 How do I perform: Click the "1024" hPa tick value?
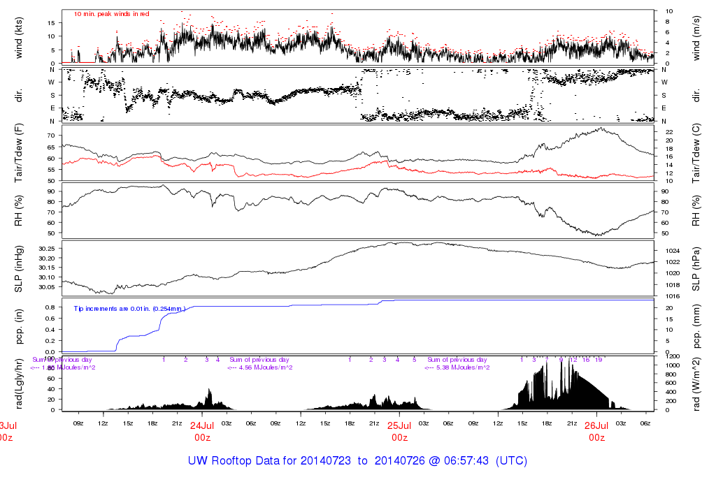[x=673, y=251]
